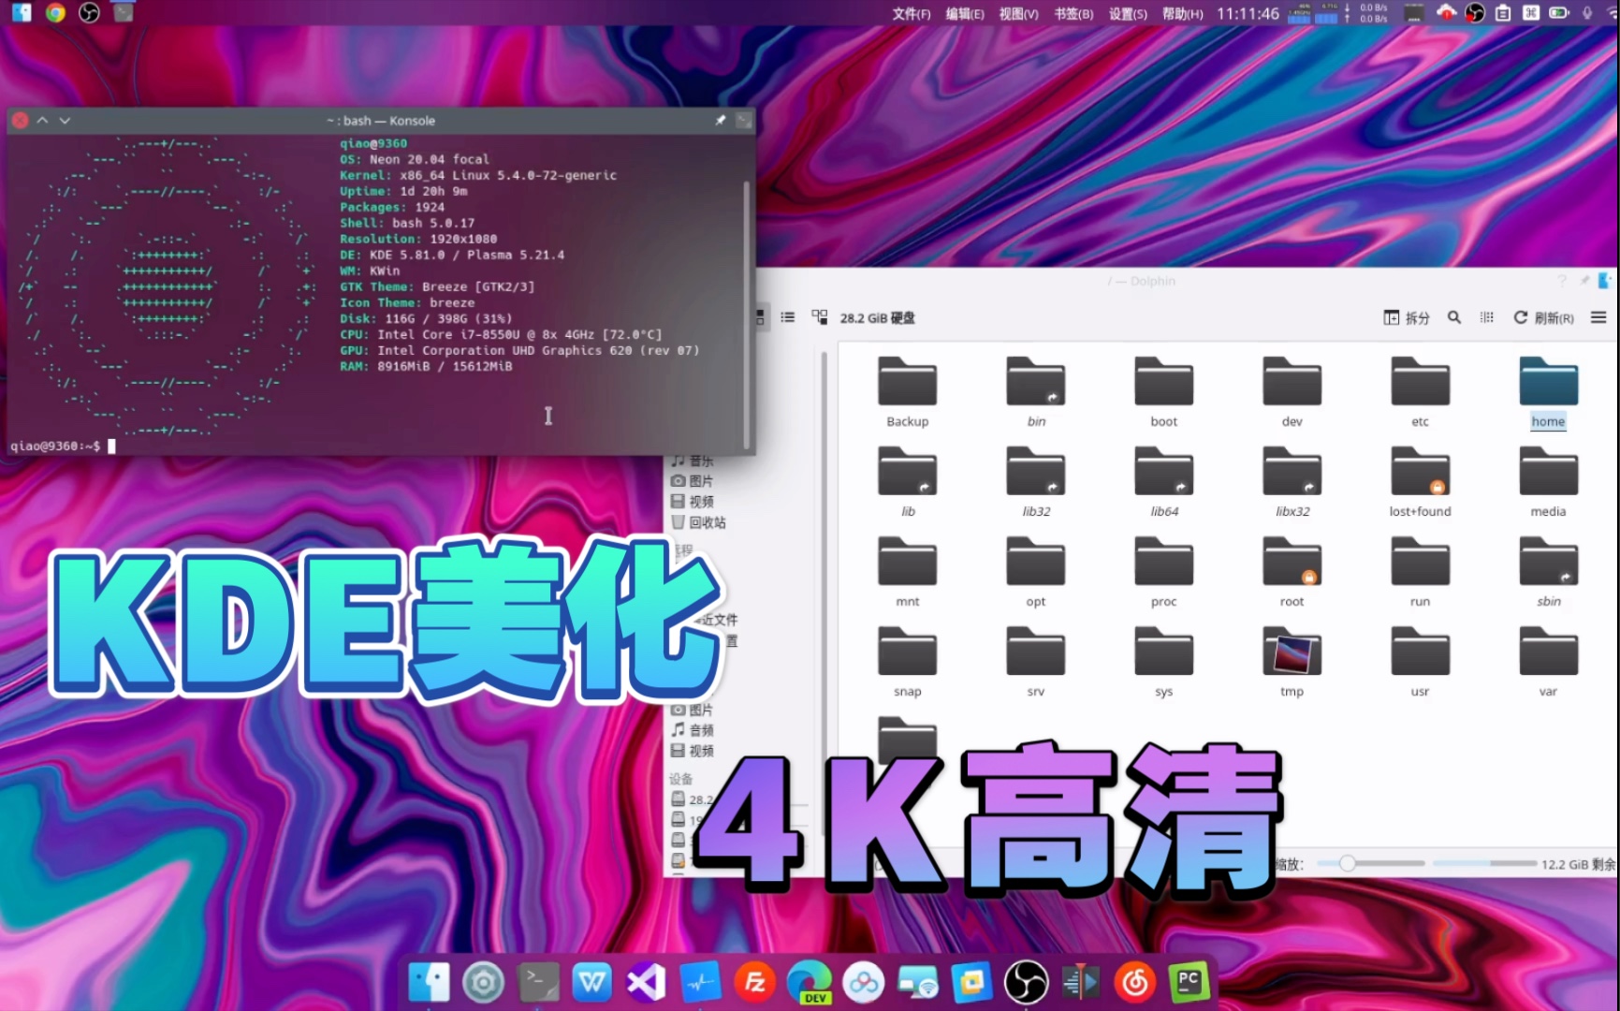Launch FileZilla from the dock
The width and height of the screenshot is (1620, 1011).
(755, 982)
